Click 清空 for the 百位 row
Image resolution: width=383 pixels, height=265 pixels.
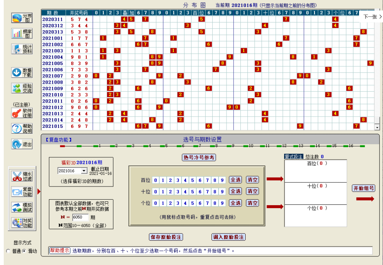[252, 180]
